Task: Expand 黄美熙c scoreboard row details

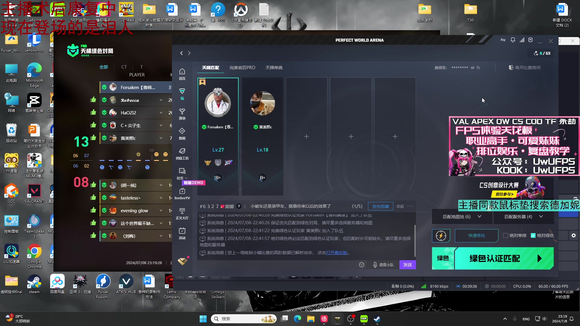Action: (161, 138)
